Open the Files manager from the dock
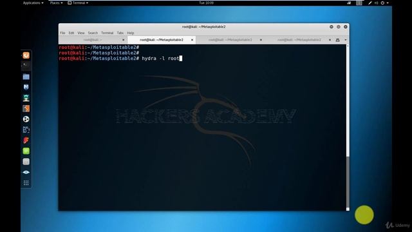This screenshot has width=412, height=232. 26,77
